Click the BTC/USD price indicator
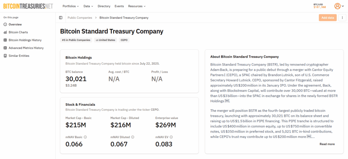The height and width of the screenshot is (159, 348). pyautogui.click(x=319, y=6)
